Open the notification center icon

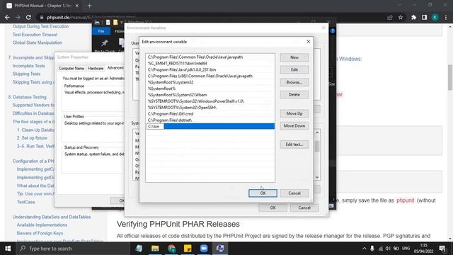tap(442, 249)
